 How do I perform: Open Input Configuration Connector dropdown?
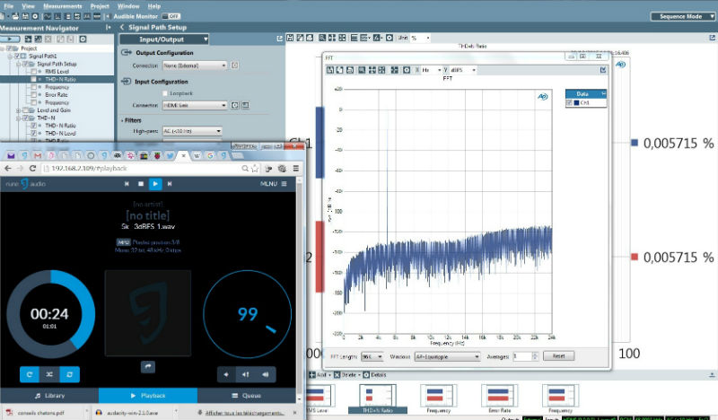[195, 105]
